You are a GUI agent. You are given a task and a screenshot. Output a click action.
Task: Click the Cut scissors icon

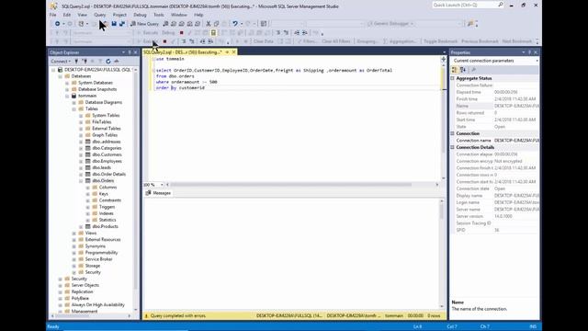tap(209, 24)
